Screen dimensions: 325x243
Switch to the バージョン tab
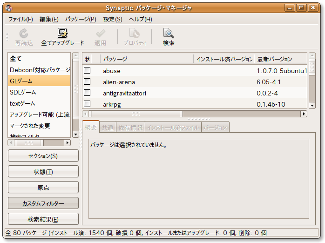pos(216,128)
